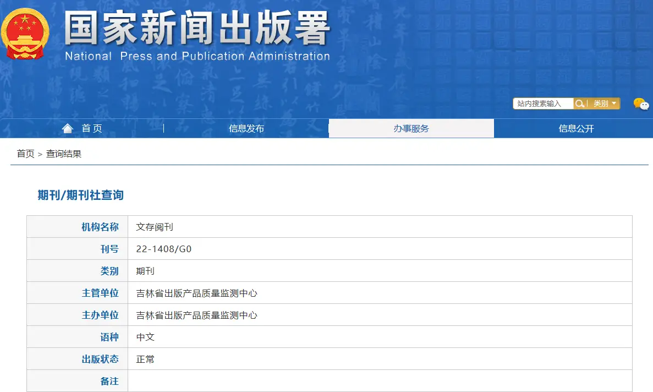
Task: Click the magnifier search icon
Action: 579,103
